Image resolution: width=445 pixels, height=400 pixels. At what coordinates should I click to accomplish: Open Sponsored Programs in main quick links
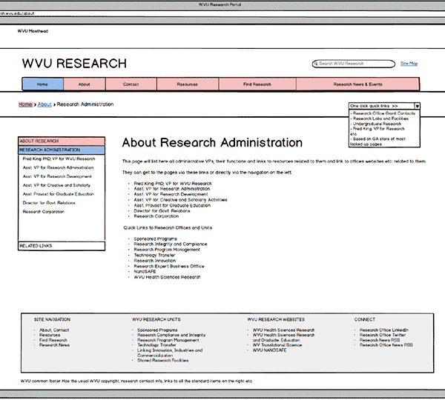pyautogui.click(x=156, y=239)
